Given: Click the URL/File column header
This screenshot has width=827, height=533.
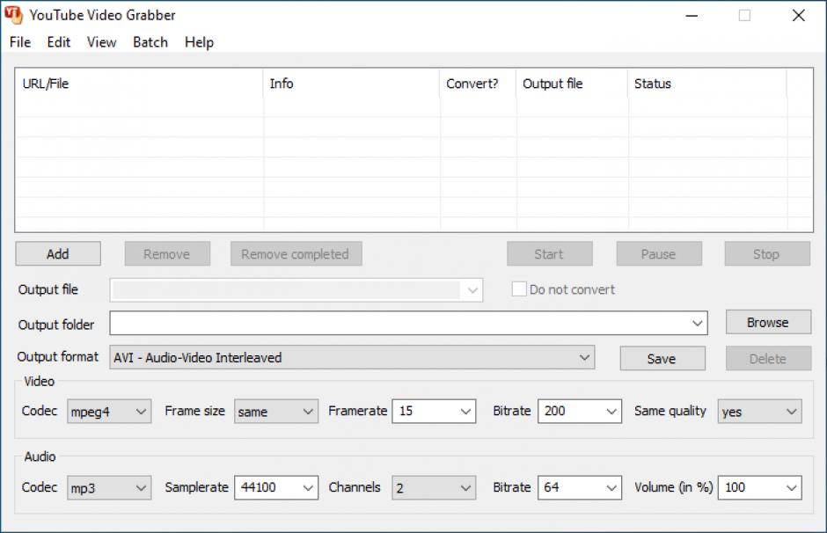Looking at the screenshot, I should point(139,84).
